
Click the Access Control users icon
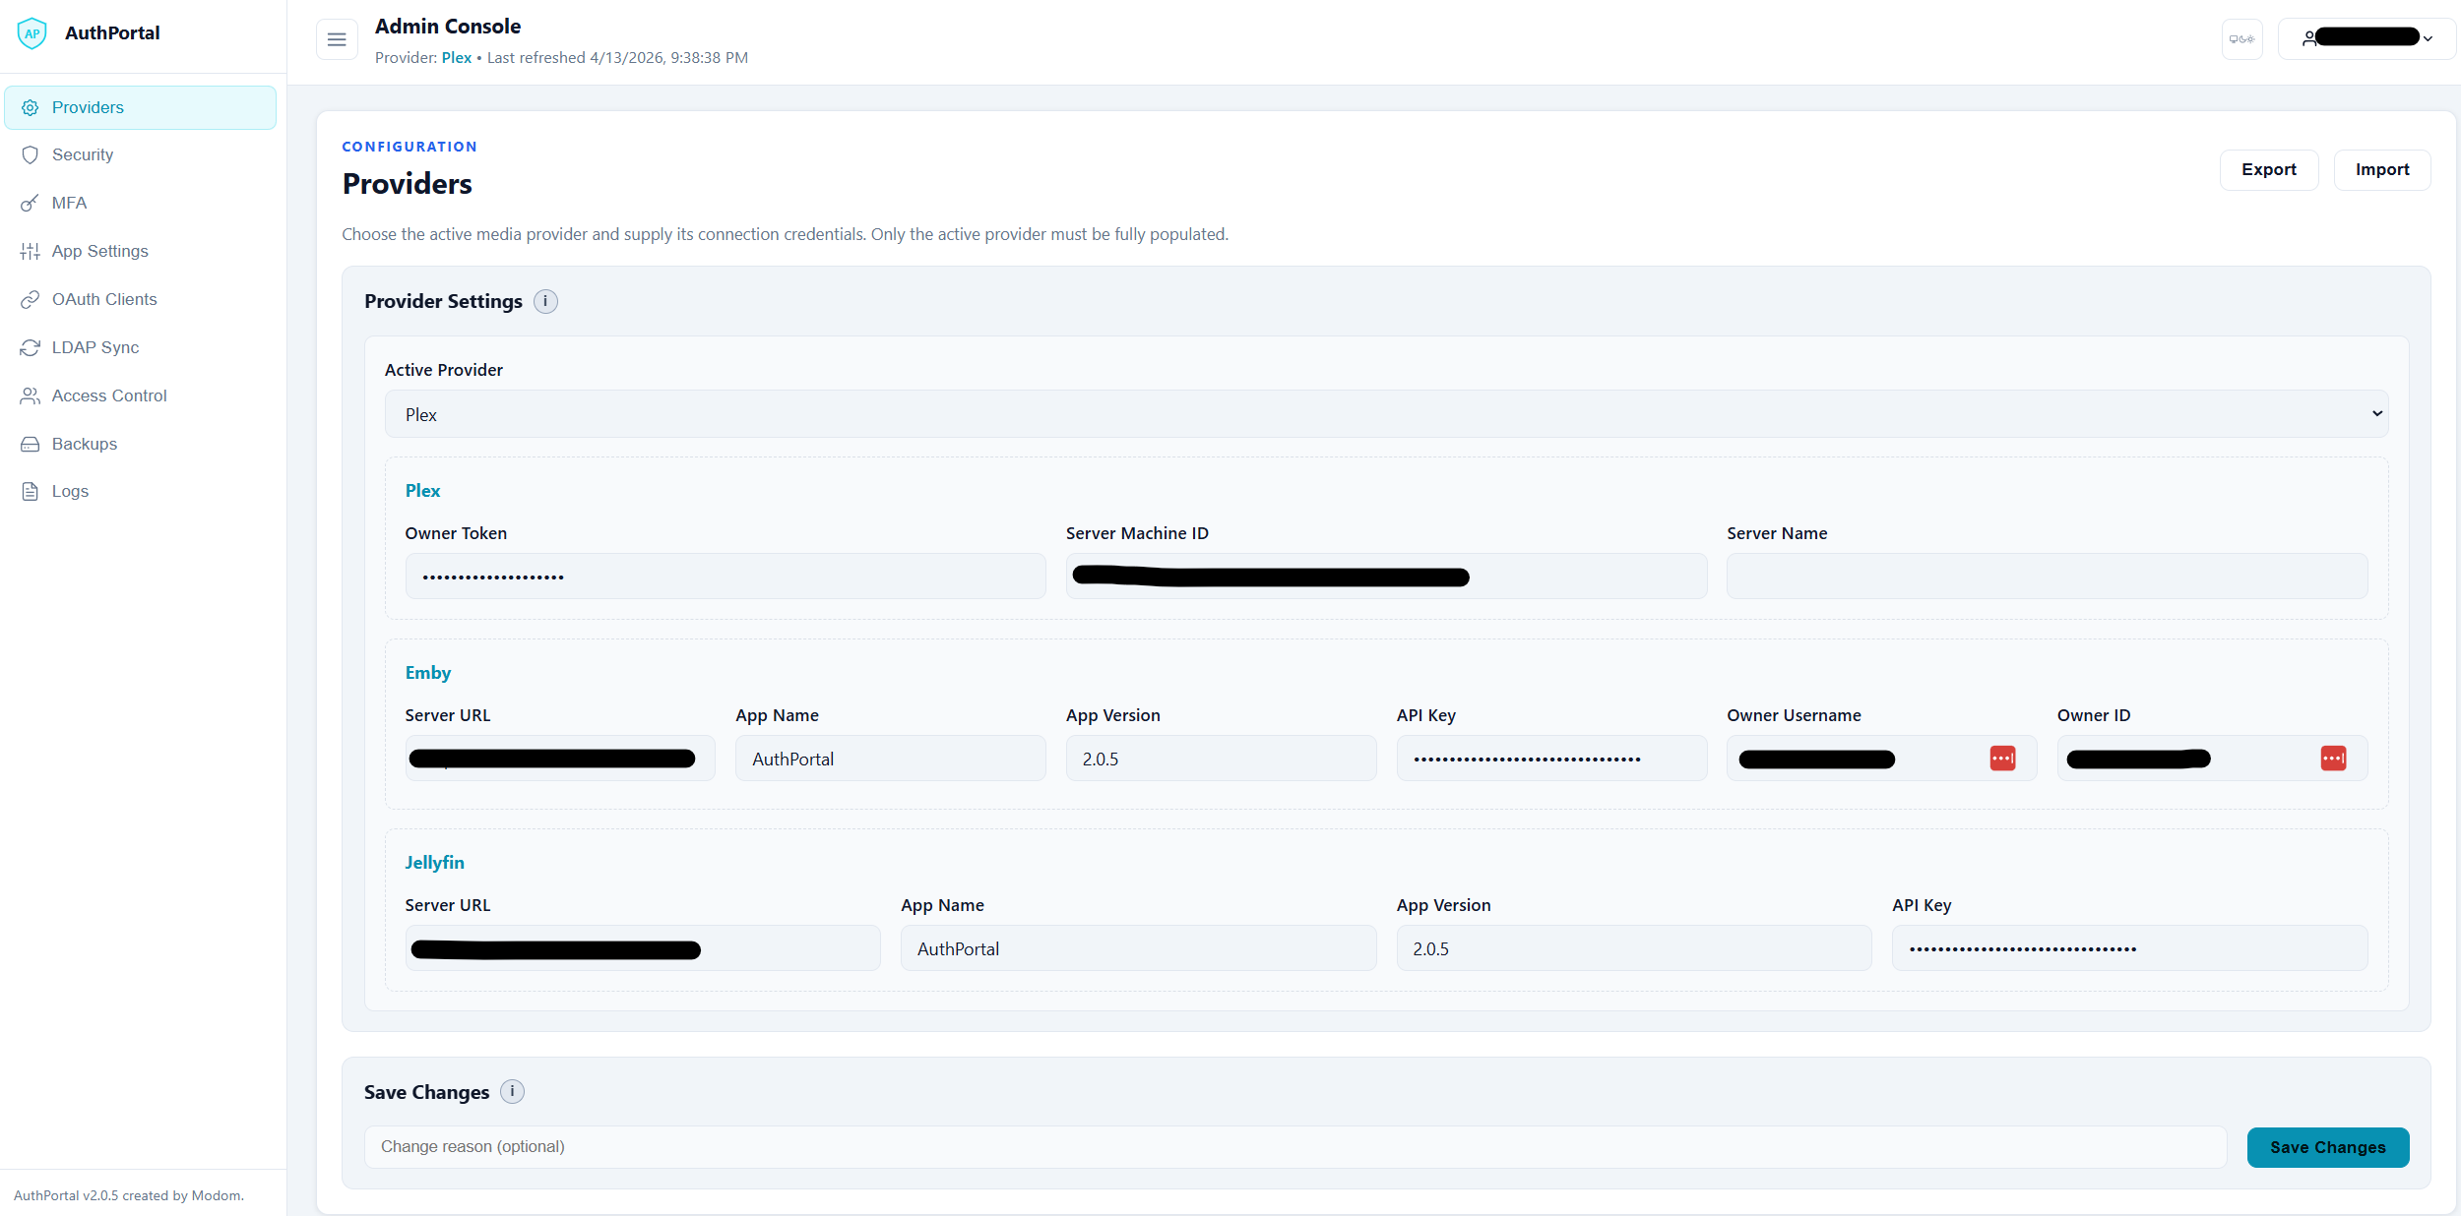(31, 396)
